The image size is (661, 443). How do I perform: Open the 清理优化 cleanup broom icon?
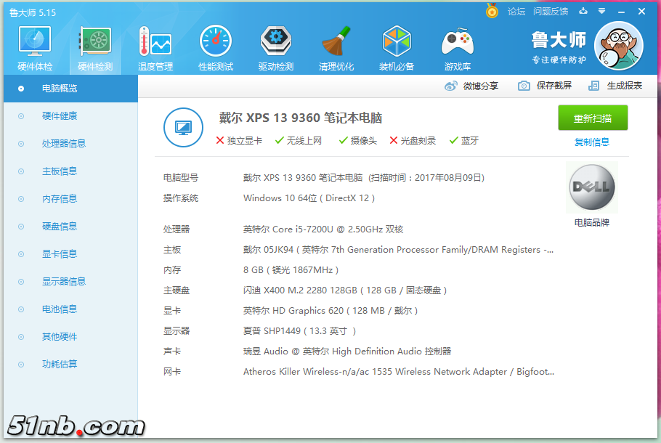coord(336,45)
